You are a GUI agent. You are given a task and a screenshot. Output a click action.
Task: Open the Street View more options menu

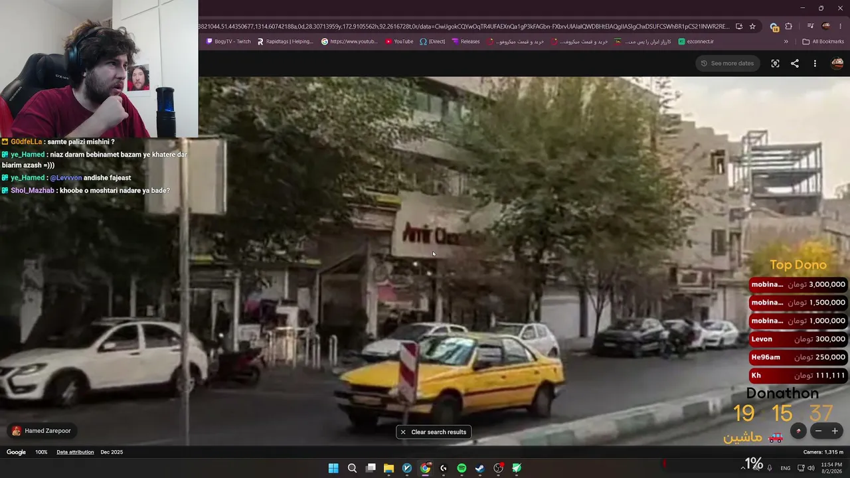point(815,63)
